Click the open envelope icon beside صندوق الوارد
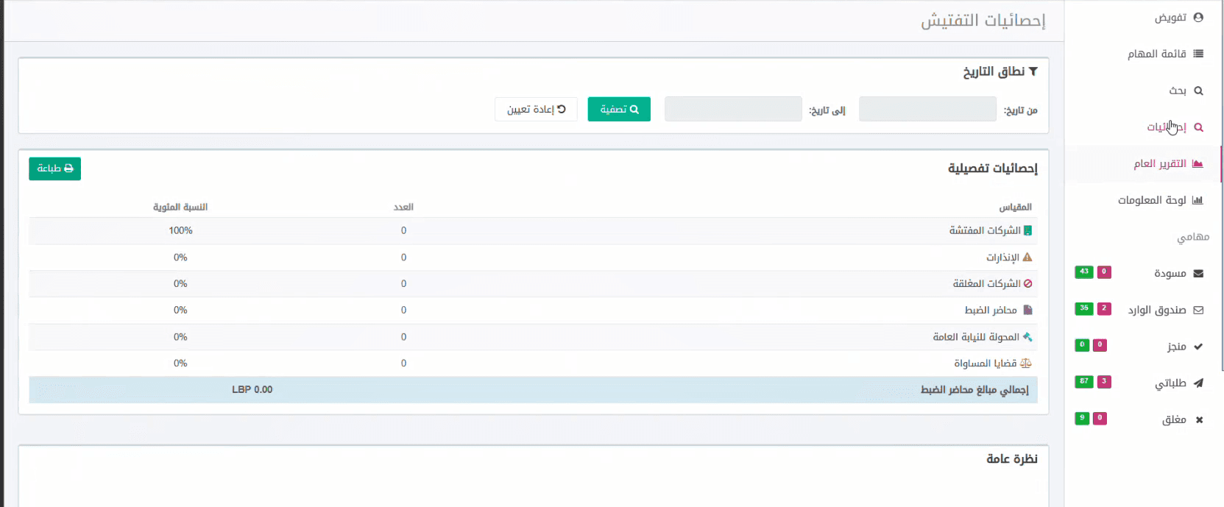1224x507 pixels. (1198, 311)
